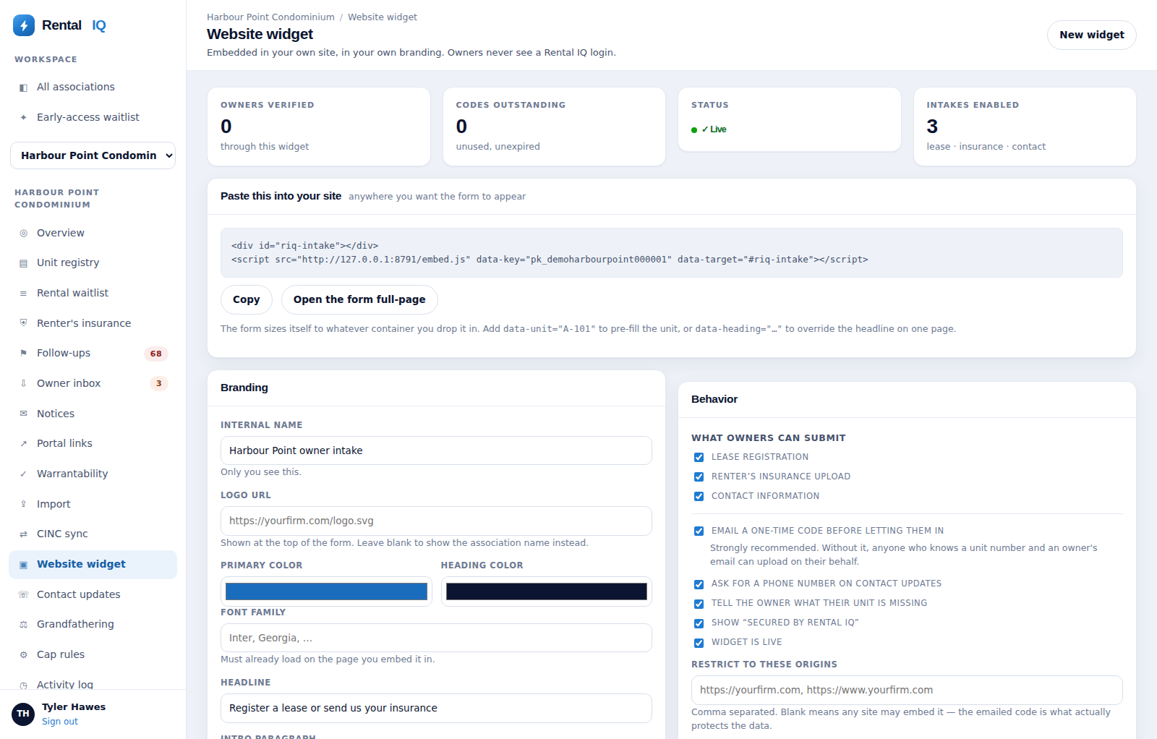Click the green Live status indicator
The image size is (1157, 739).
coord(709,129)
